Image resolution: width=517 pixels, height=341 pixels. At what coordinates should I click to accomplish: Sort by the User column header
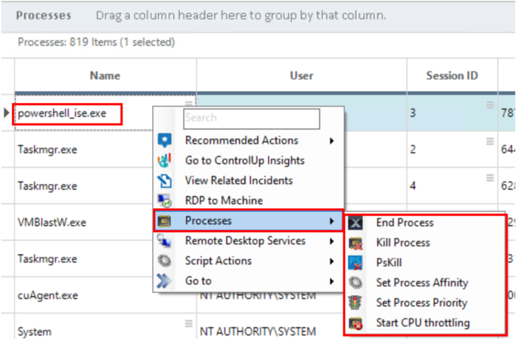302,75
